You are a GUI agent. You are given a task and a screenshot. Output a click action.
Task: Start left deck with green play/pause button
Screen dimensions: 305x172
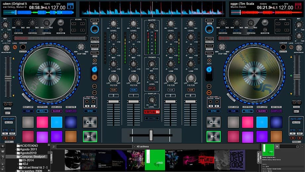pyautogui.click(x=90, y=136)
